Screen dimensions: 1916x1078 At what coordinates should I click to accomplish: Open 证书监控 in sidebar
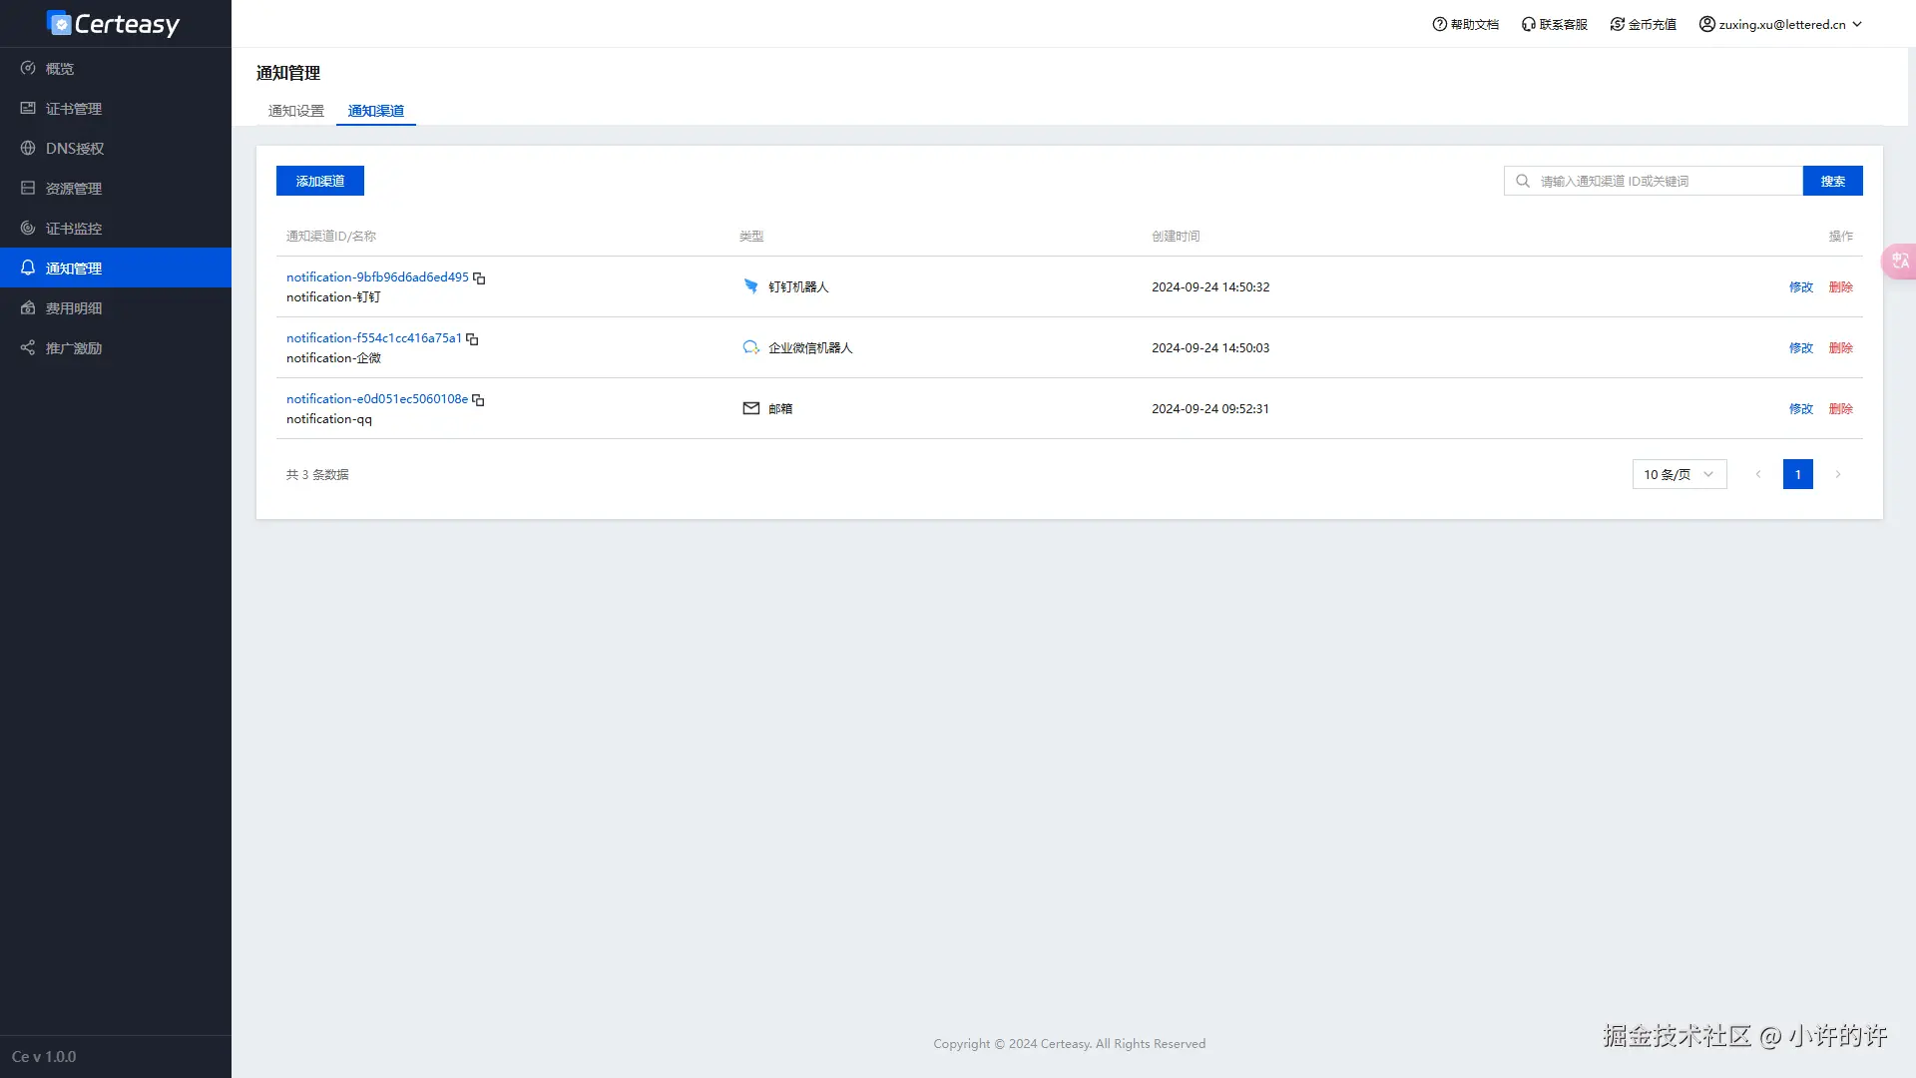[x=74, y=229]
